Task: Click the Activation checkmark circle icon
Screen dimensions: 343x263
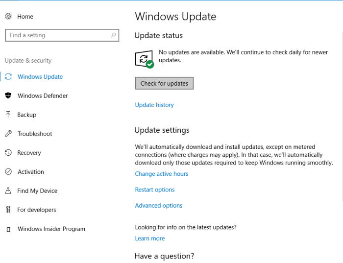Action: pyautogui.click(x=8, y=171)
